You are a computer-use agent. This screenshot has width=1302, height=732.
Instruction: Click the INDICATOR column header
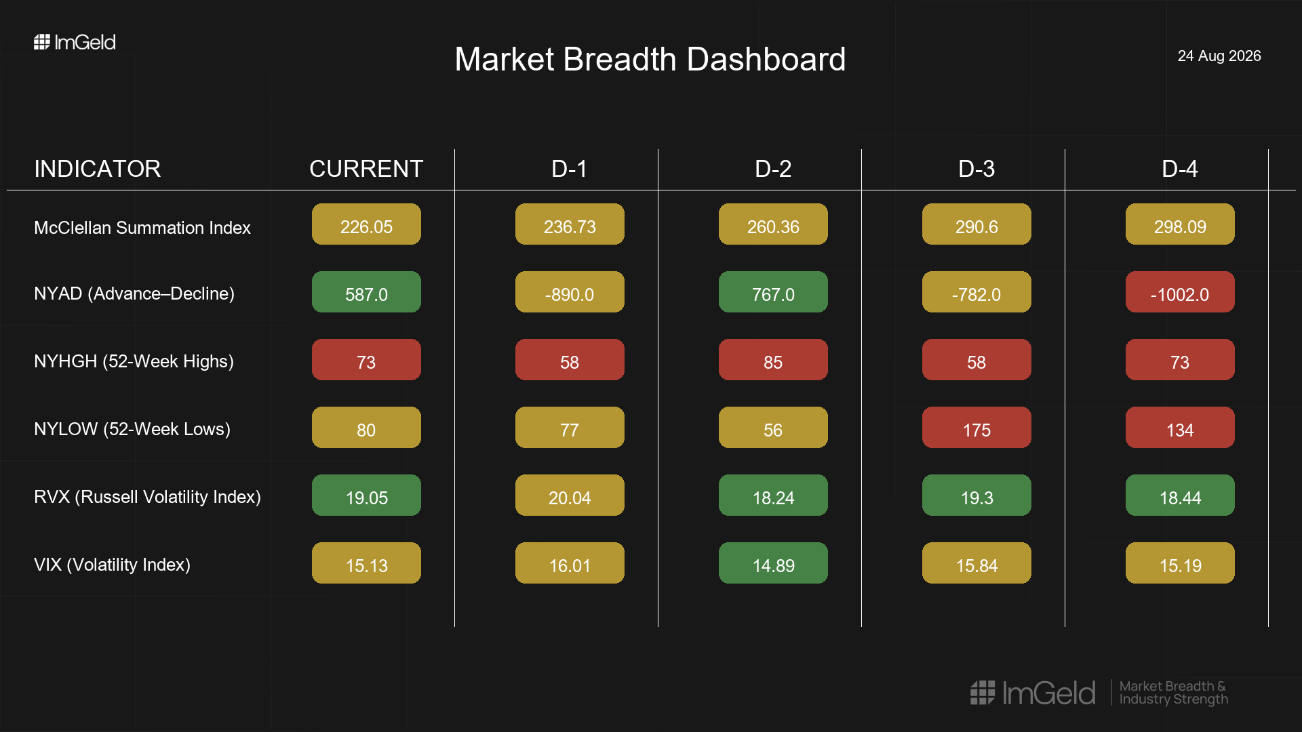(x=98, y=169)
